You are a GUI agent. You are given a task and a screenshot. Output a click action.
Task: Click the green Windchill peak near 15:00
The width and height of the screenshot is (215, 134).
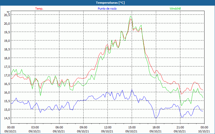(x=131, y=16)
